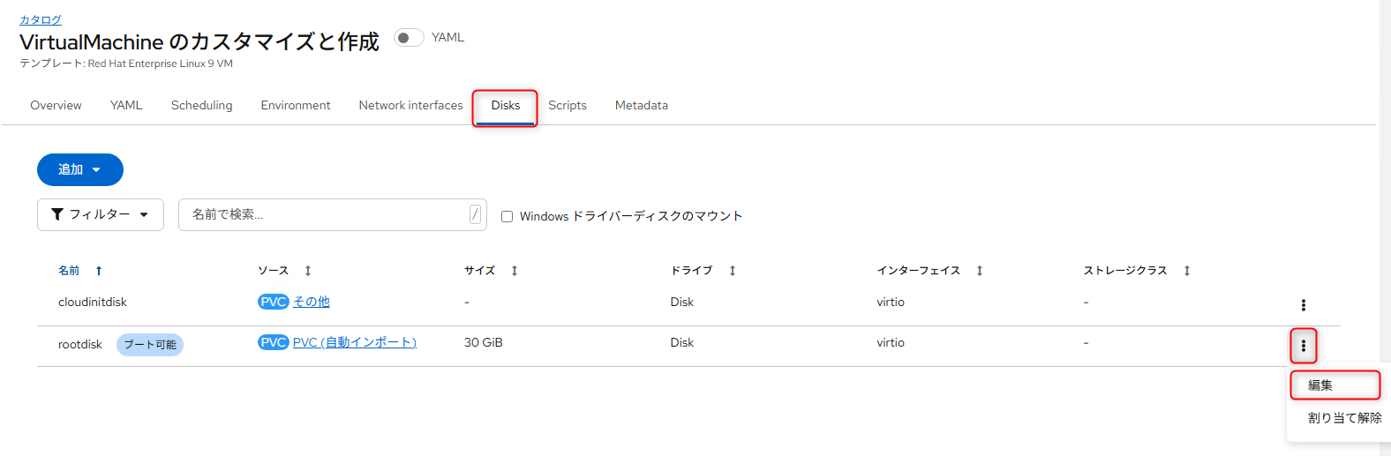Choose 編集 from the context menu
The height and width of the screenshot is (456, 1391).
tap(1335, 385)
